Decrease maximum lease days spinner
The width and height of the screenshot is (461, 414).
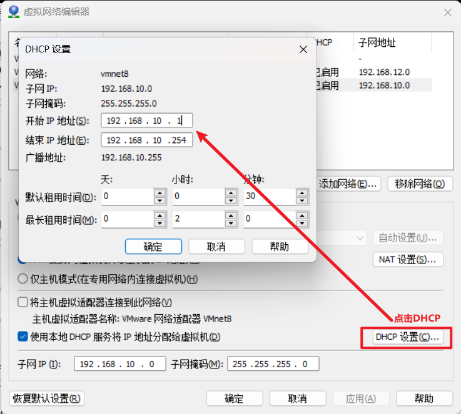160,223
